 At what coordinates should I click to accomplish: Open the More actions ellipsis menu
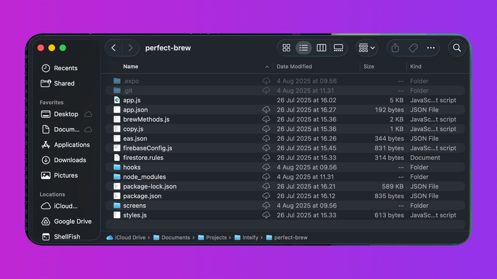(x=431, y=48)
